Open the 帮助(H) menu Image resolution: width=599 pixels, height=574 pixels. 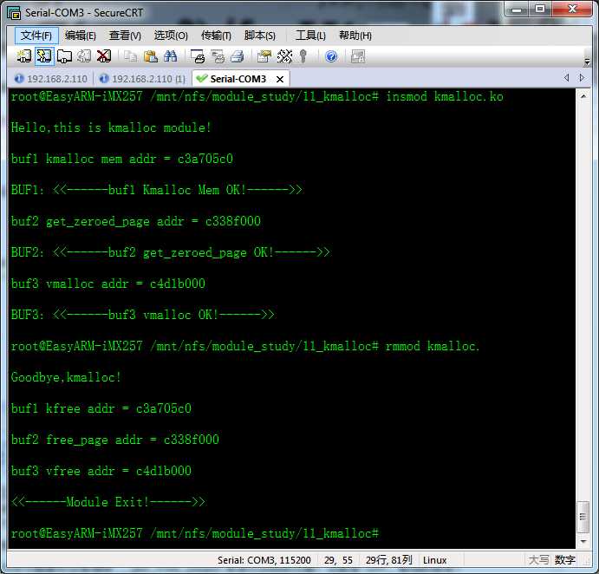355,36
